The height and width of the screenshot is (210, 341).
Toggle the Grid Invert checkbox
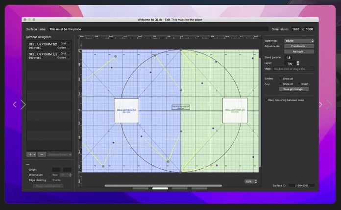point(299,84)
